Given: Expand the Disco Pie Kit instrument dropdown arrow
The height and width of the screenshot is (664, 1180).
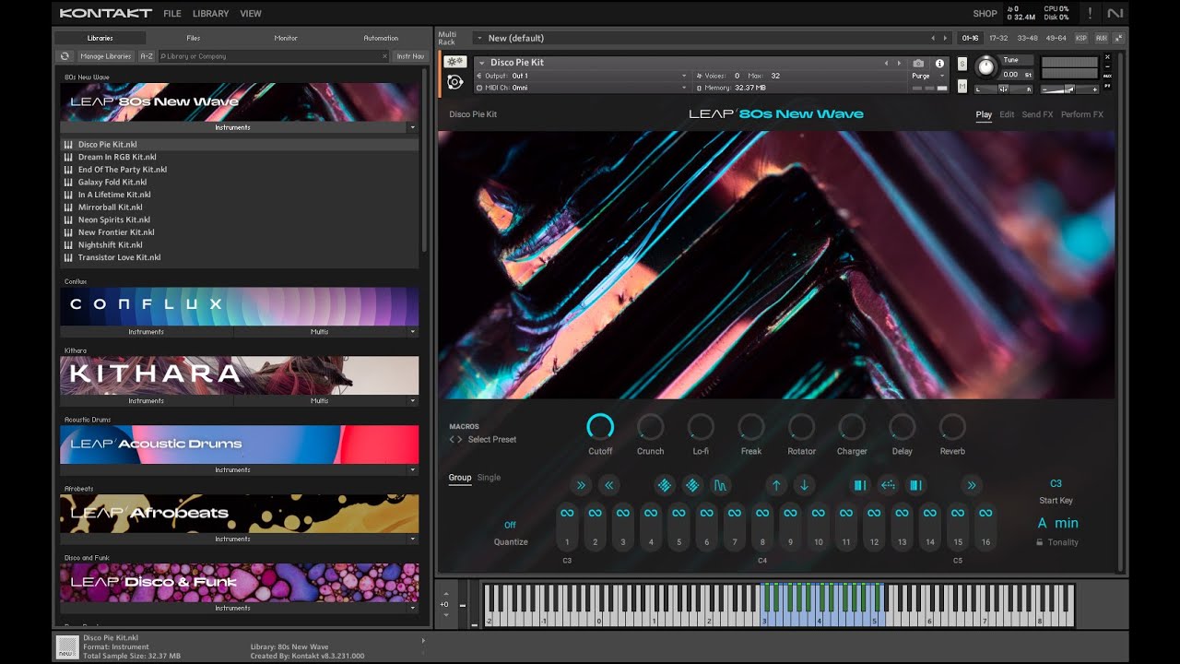Looking at the screenshot, I should click(481, 63).
